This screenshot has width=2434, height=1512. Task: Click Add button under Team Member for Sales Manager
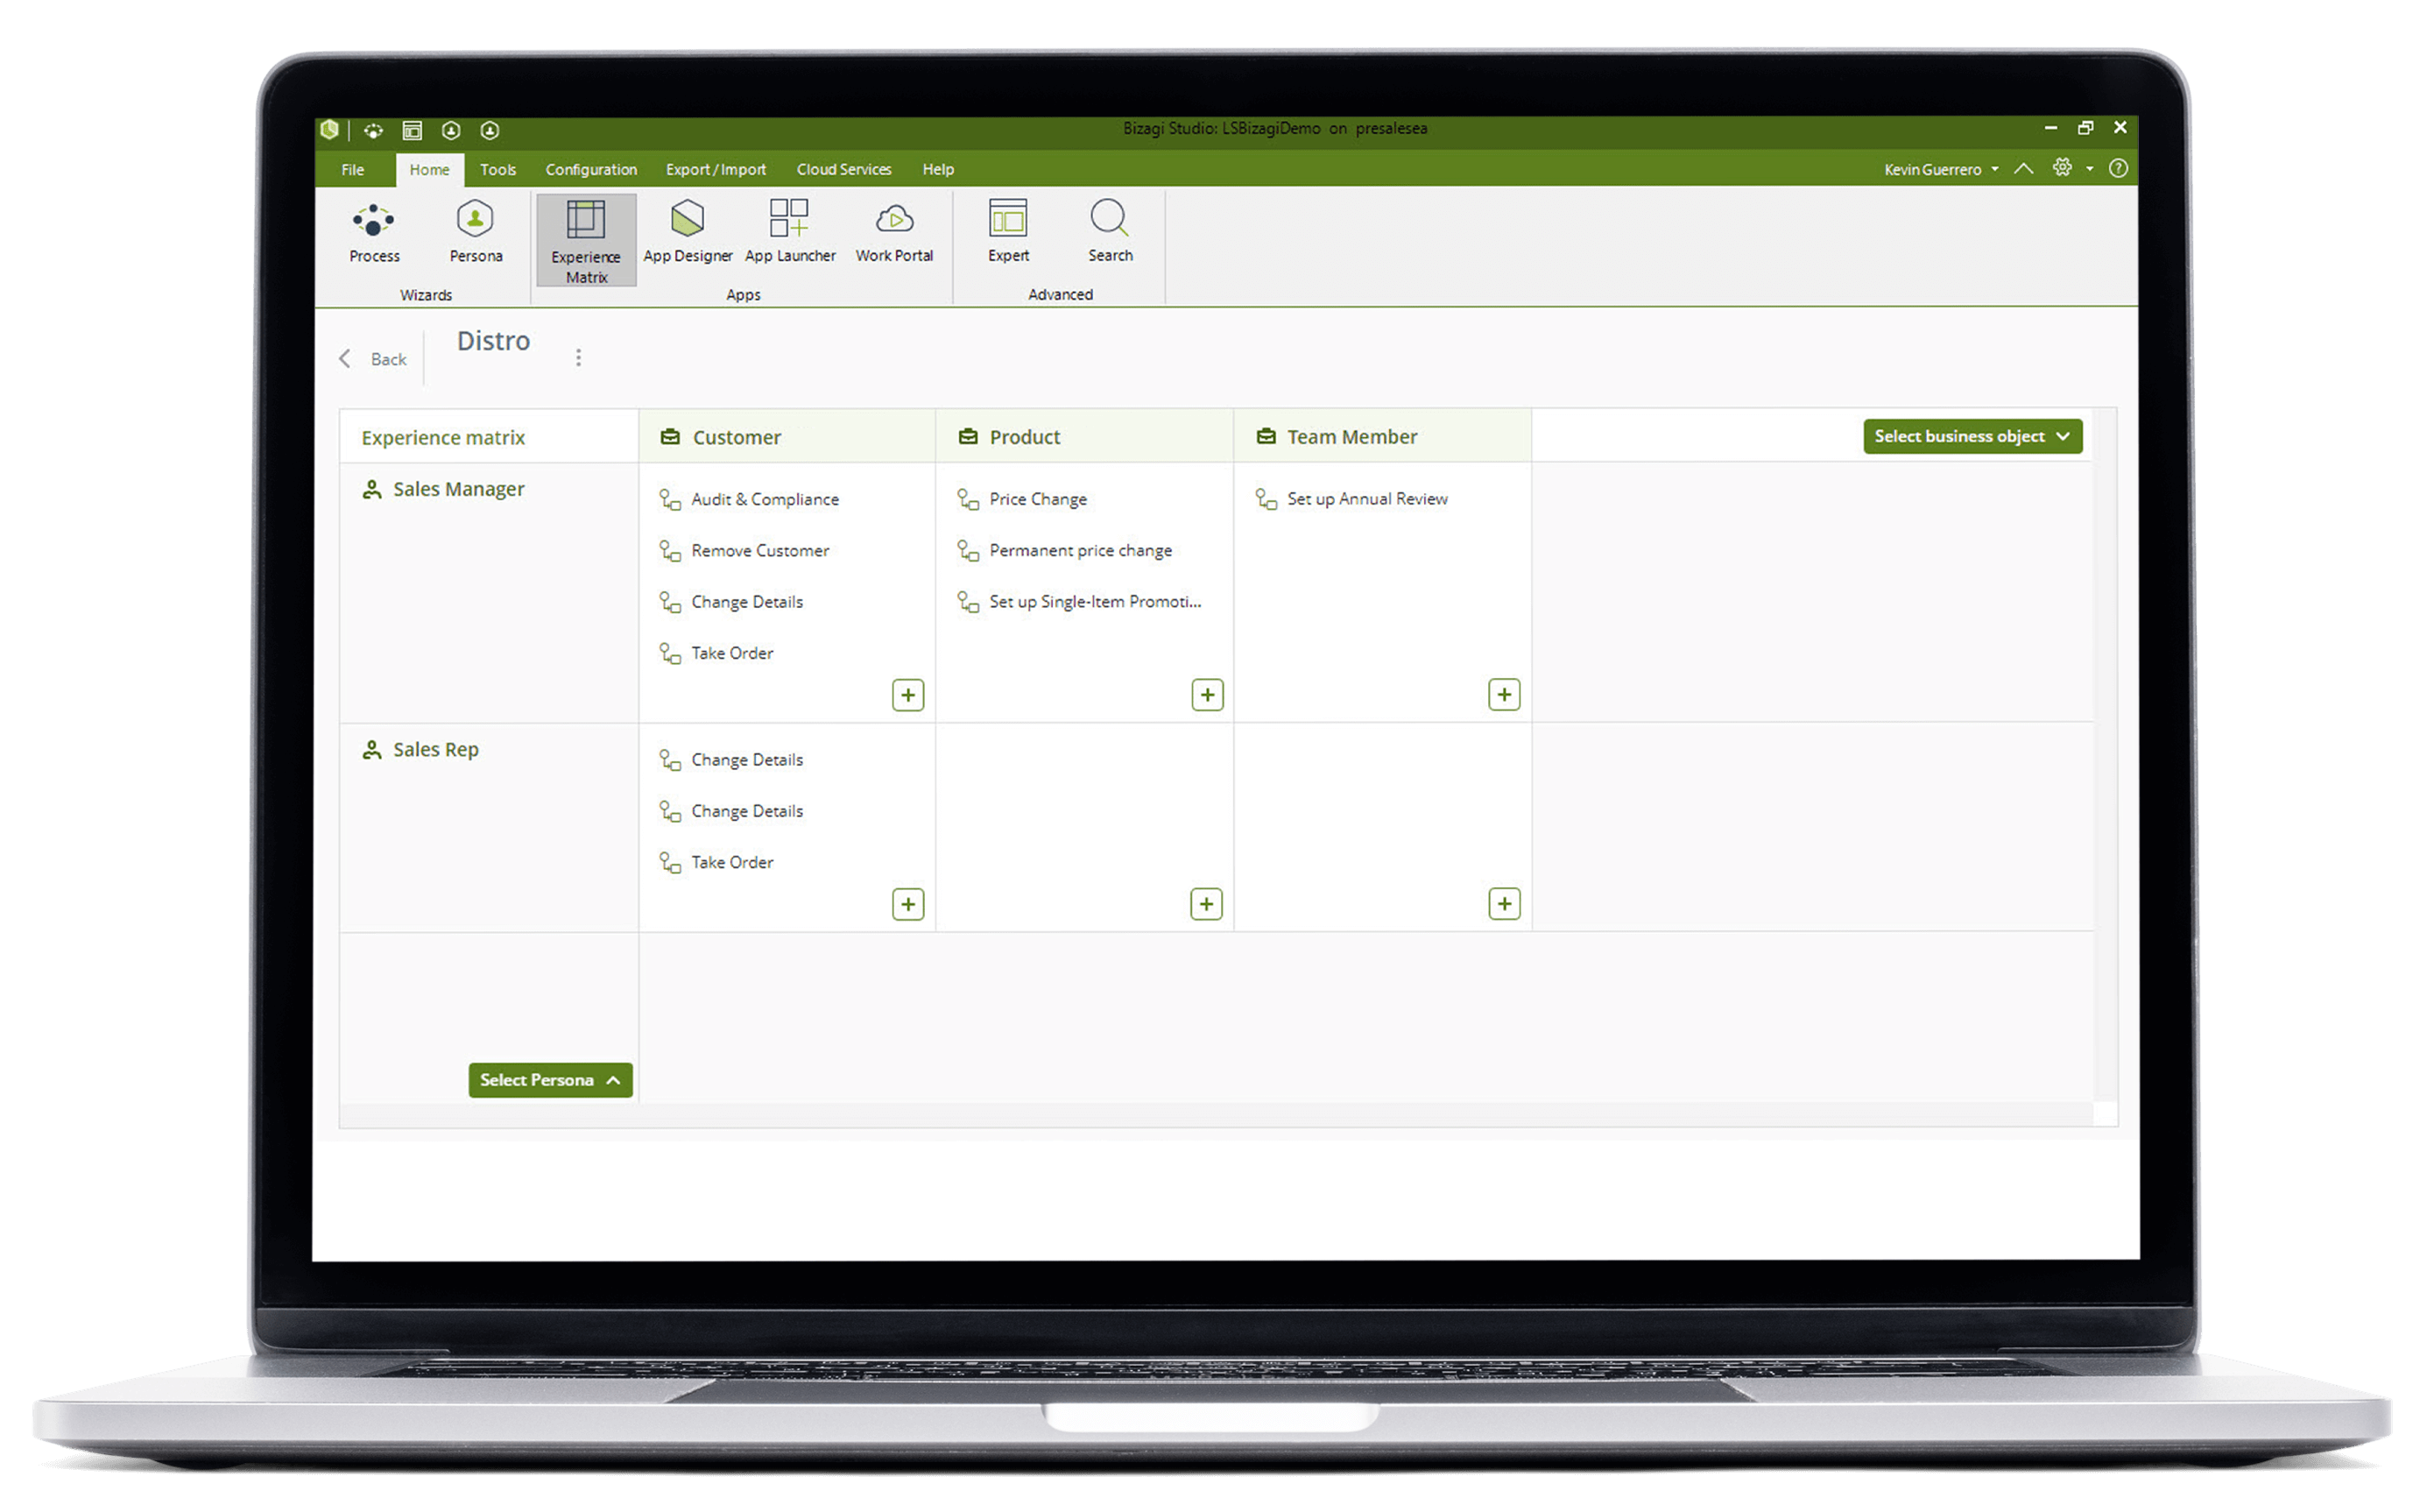[x=1503, y=693]
